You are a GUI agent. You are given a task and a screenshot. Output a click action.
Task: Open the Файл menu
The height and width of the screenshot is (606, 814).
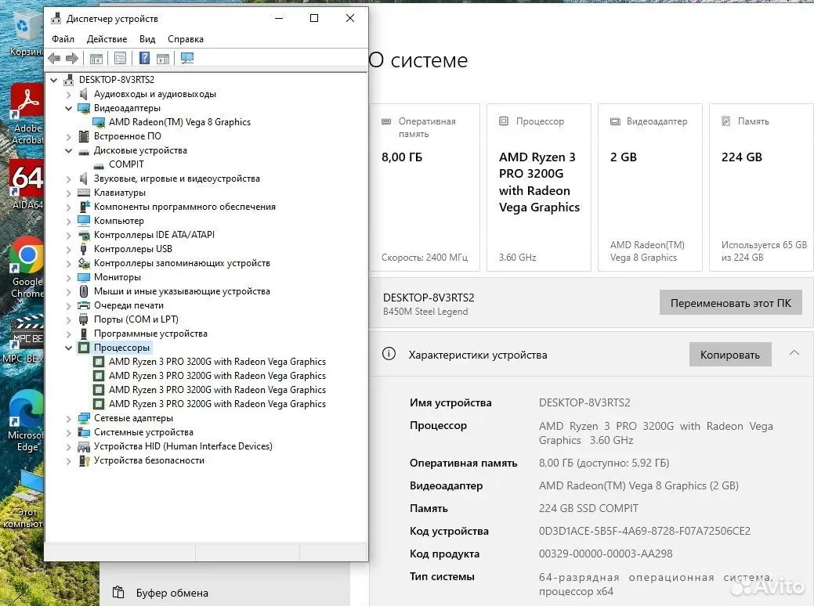pos(63,39)
